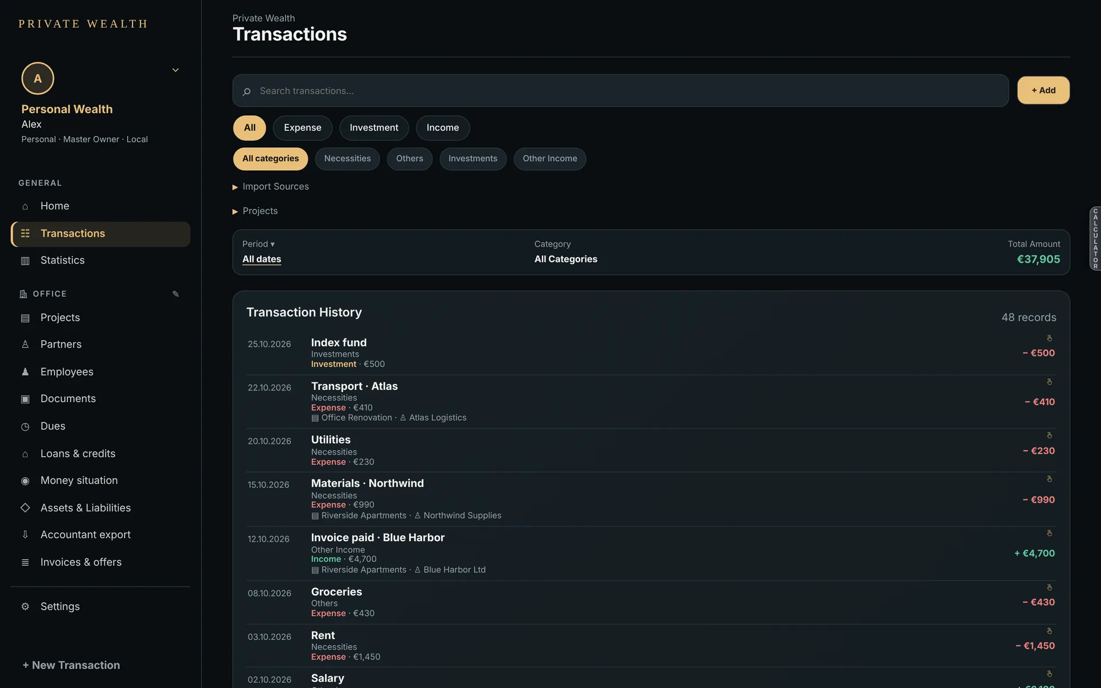
Task: Open the Accountant export page
Action: pos(100,535)
